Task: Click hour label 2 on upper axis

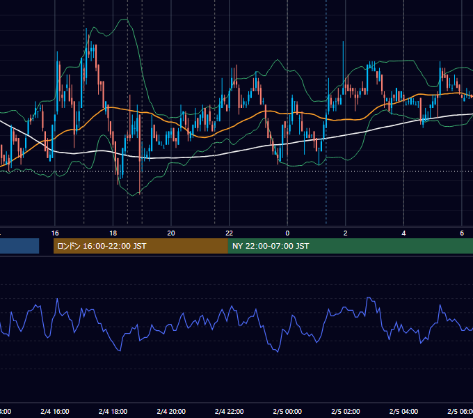Action: point(346,233)
